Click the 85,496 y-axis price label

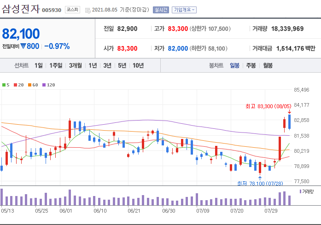(x=302, y=90)
